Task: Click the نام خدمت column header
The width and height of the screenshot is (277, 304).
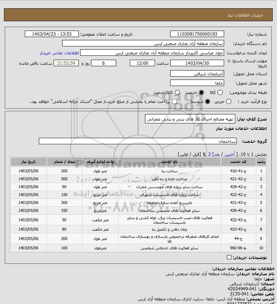Action: pos(169,162)
